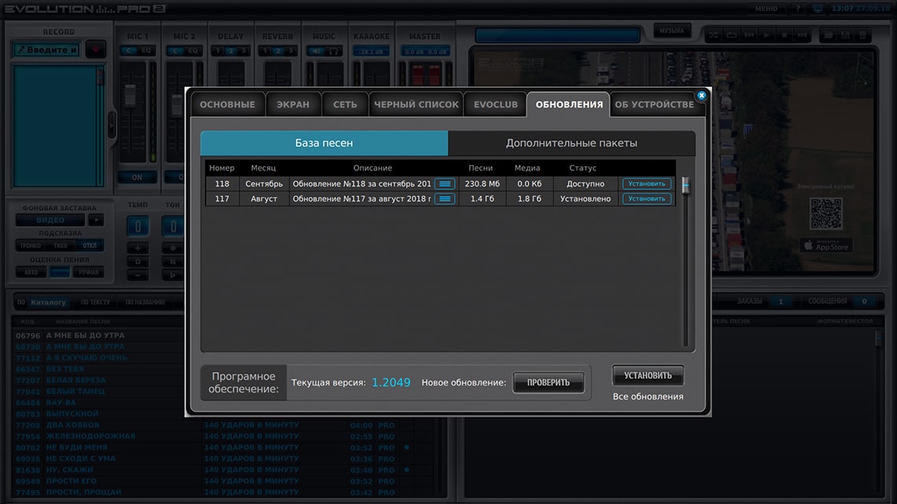The height and width of the screenshot is (504, 897).
Task: Open details icon for update №117
Action: [445, 199]
